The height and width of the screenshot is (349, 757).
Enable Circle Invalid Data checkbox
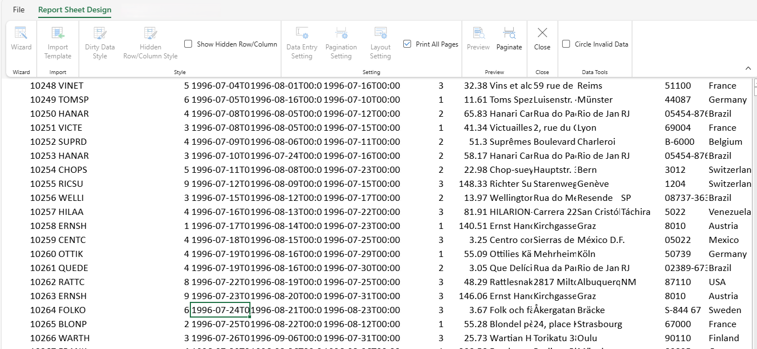pos(566,44)
